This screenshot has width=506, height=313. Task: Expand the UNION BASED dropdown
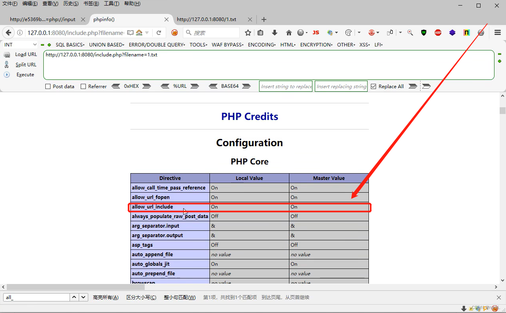click(107, 44)
